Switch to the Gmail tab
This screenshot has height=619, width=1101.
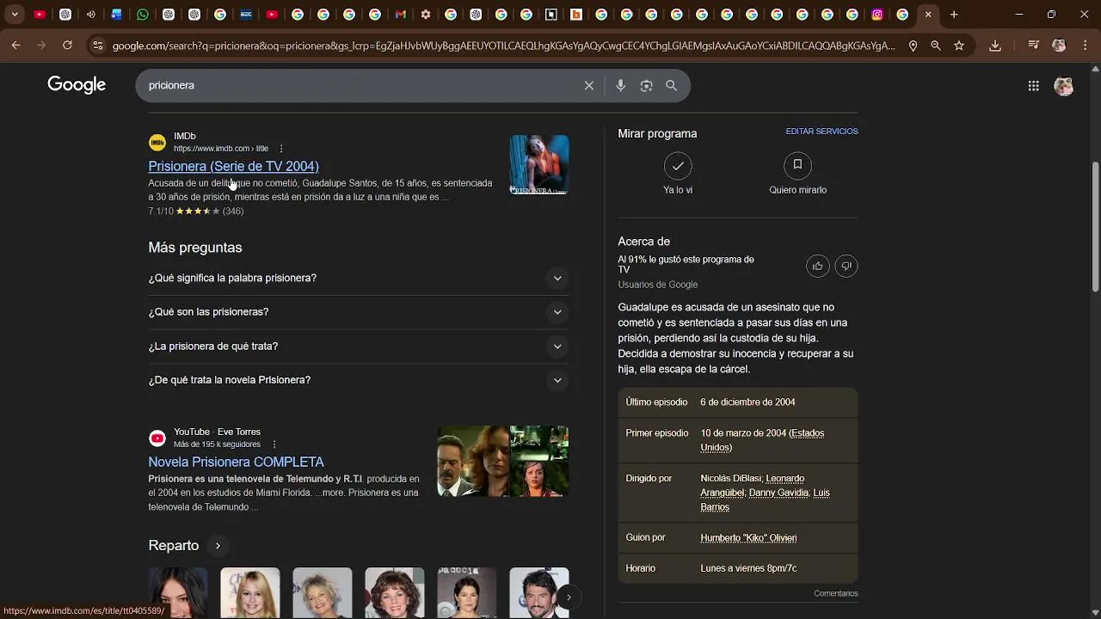[x=400, y=15]
